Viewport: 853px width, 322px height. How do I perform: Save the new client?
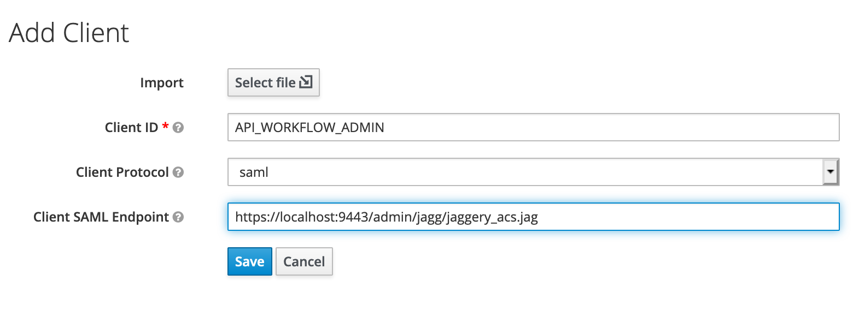[250, 261]
